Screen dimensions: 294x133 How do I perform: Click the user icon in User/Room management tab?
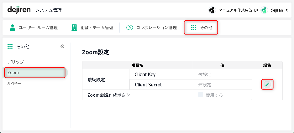(13, 28)
